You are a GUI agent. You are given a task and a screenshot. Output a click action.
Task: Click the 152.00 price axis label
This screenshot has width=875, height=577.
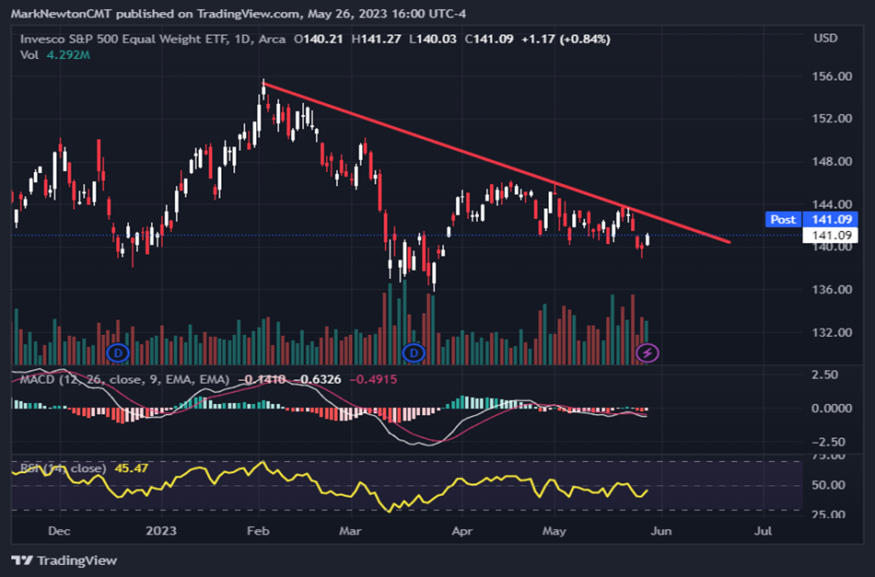(832, 118)
